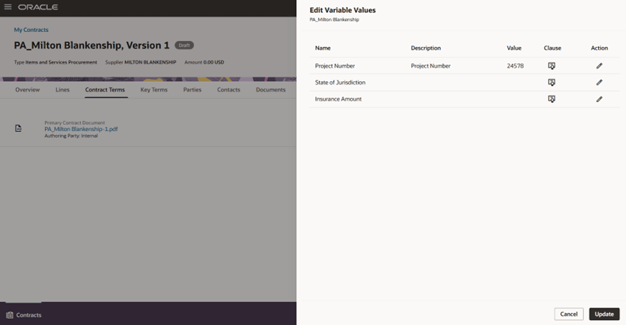Click the Supplier MILTON BLANKENSHIP text

point(141,62)
